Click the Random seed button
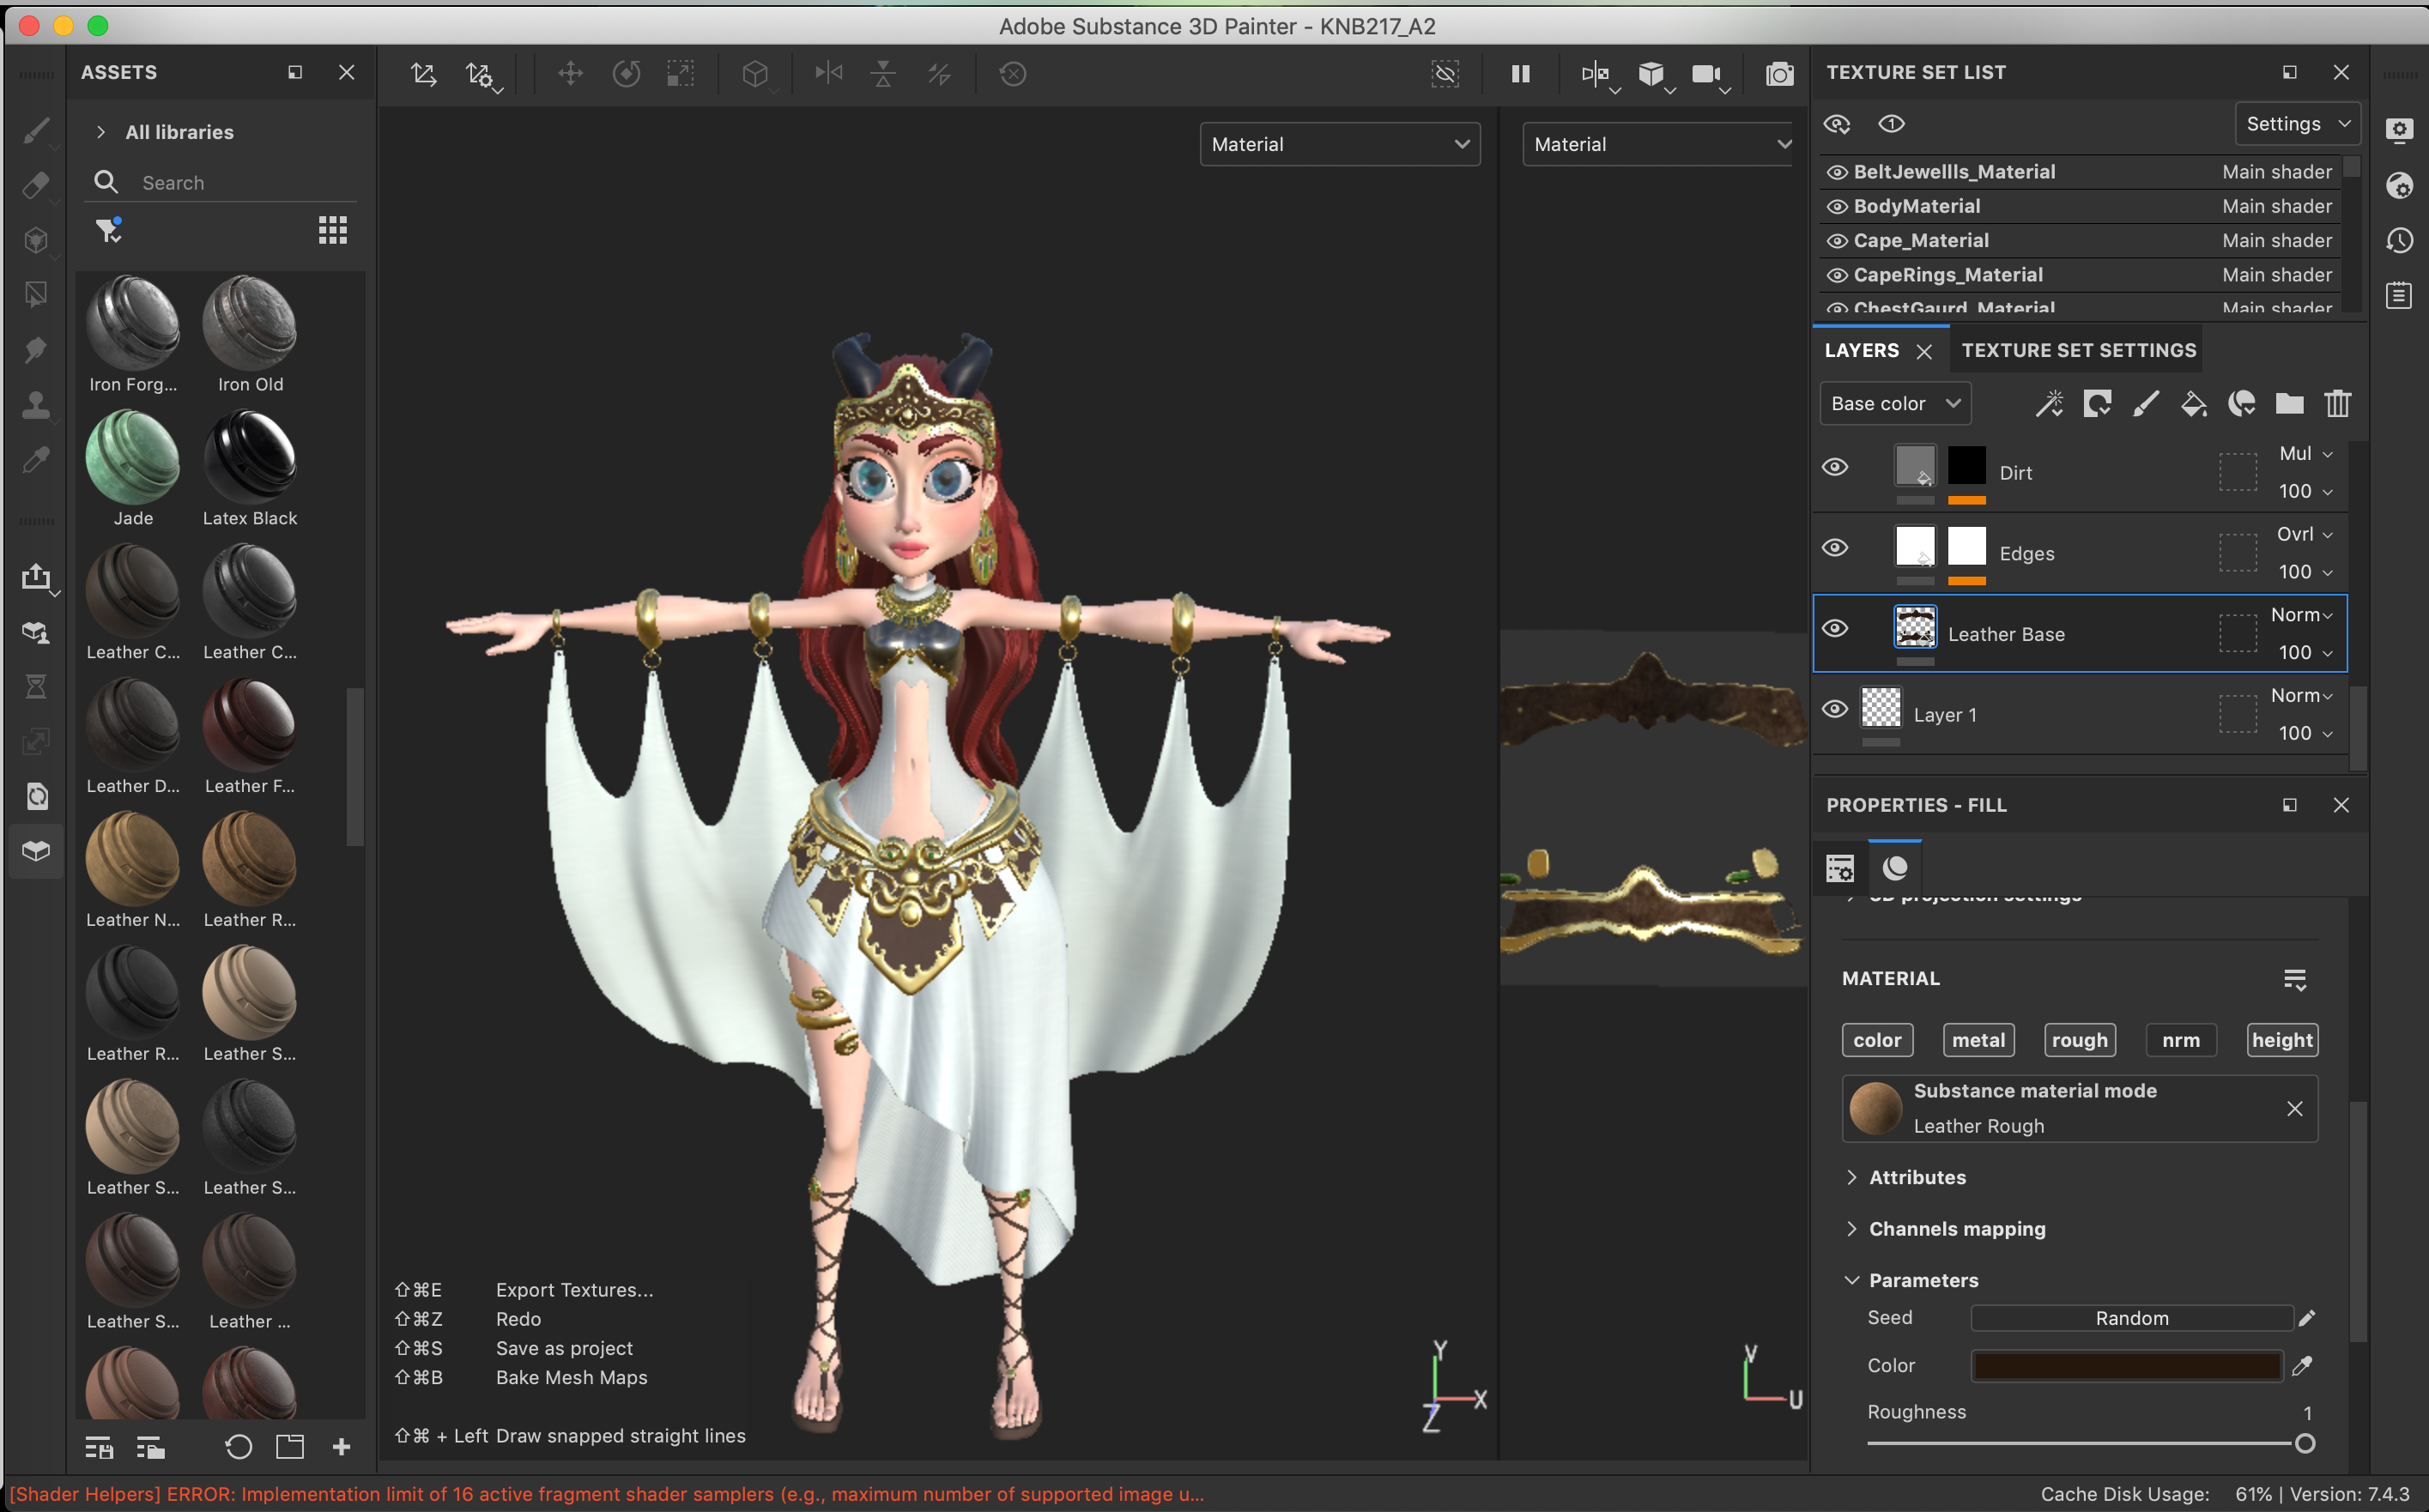Image resolution: width=2429 pixels, height=1512 pixels. [2131, 1318]
